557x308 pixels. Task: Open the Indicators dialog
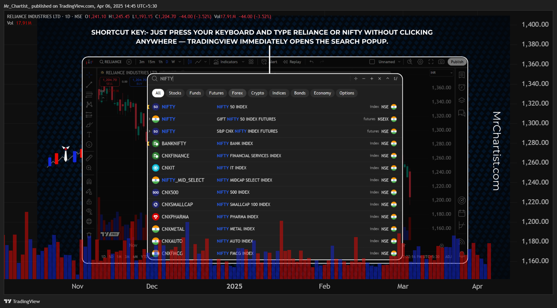(x=226, y=62)
